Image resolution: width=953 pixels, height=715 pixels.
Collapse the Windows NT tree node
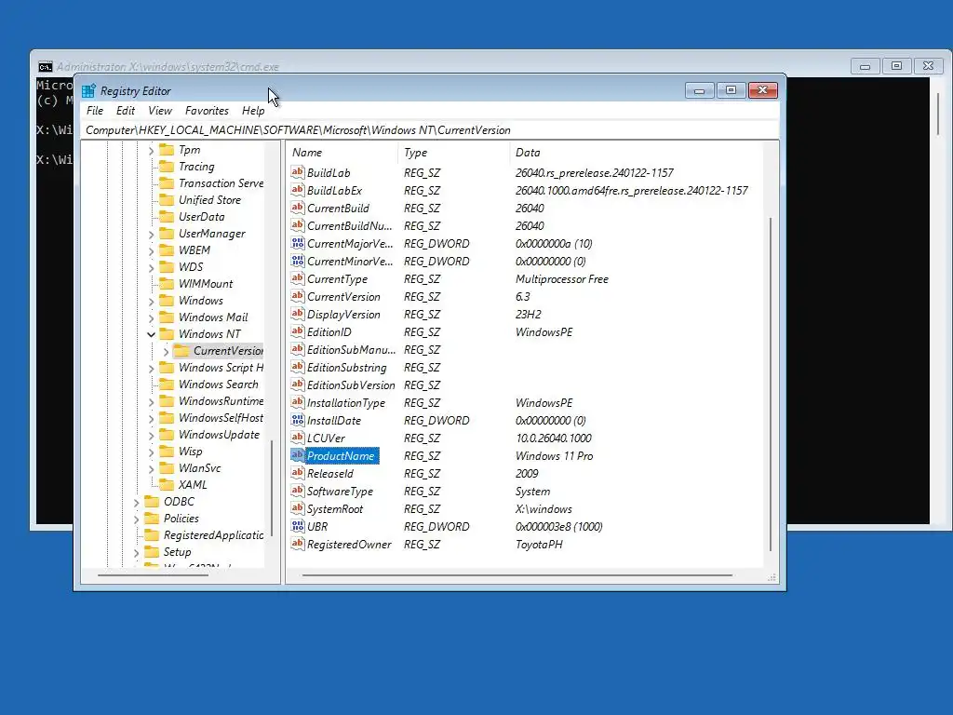pyautogui.click(x=152, y=334)
